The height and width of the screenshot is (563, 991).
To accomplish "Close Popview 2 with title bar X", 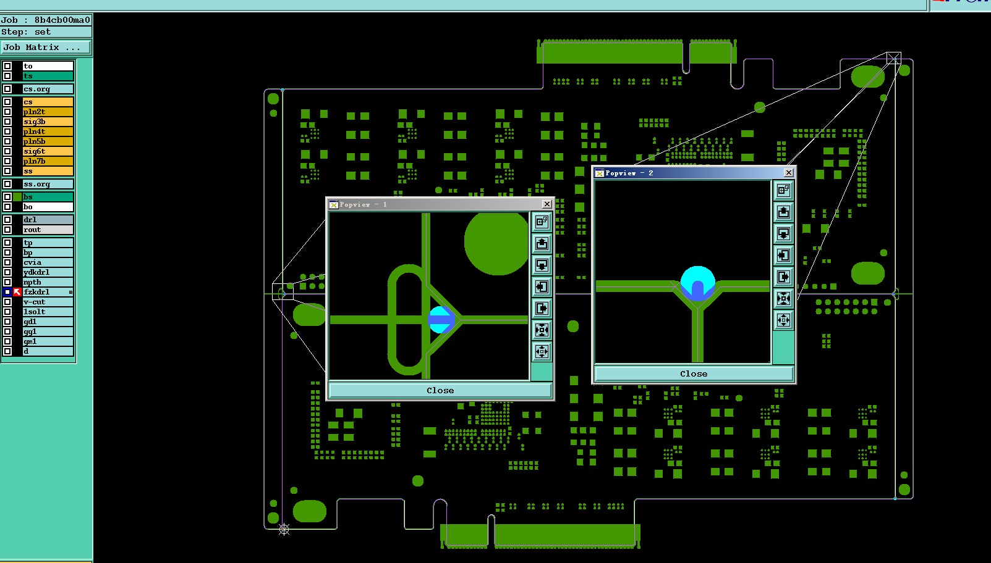I will pos(788,173).
